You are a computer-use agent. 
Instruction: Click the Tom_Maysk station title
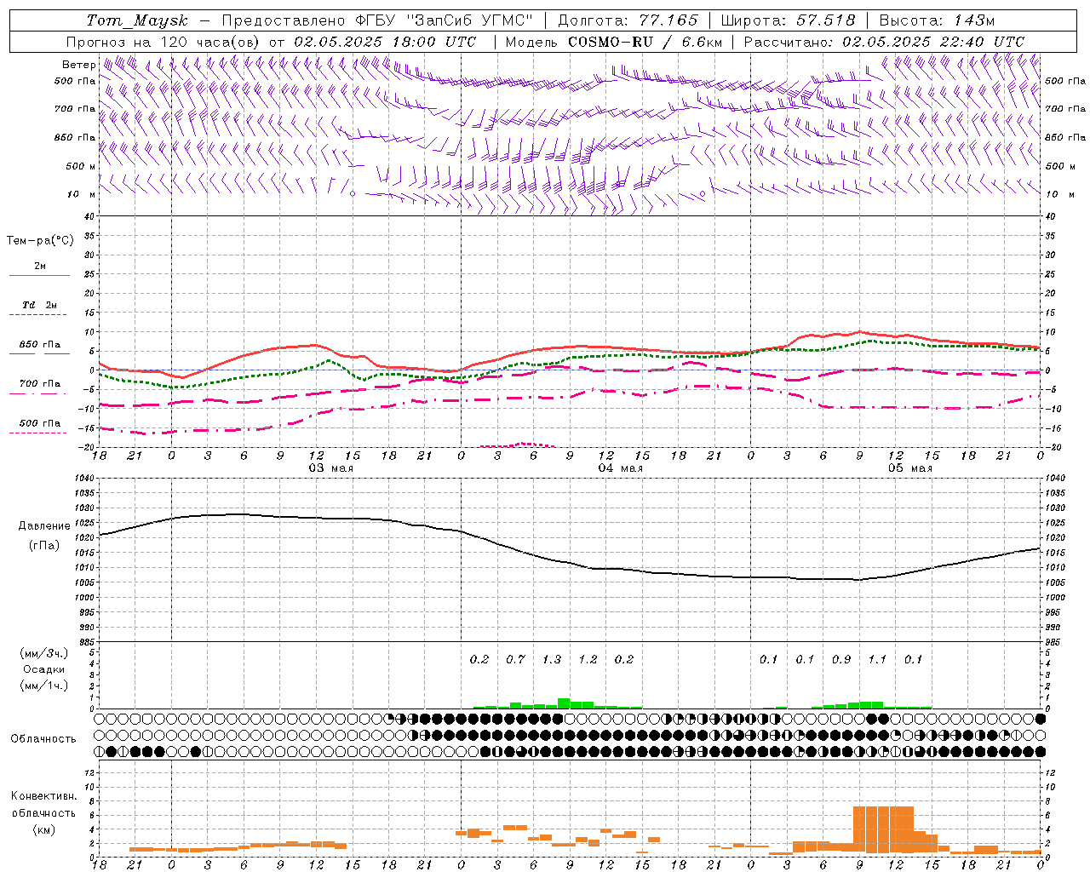[137, 20]
